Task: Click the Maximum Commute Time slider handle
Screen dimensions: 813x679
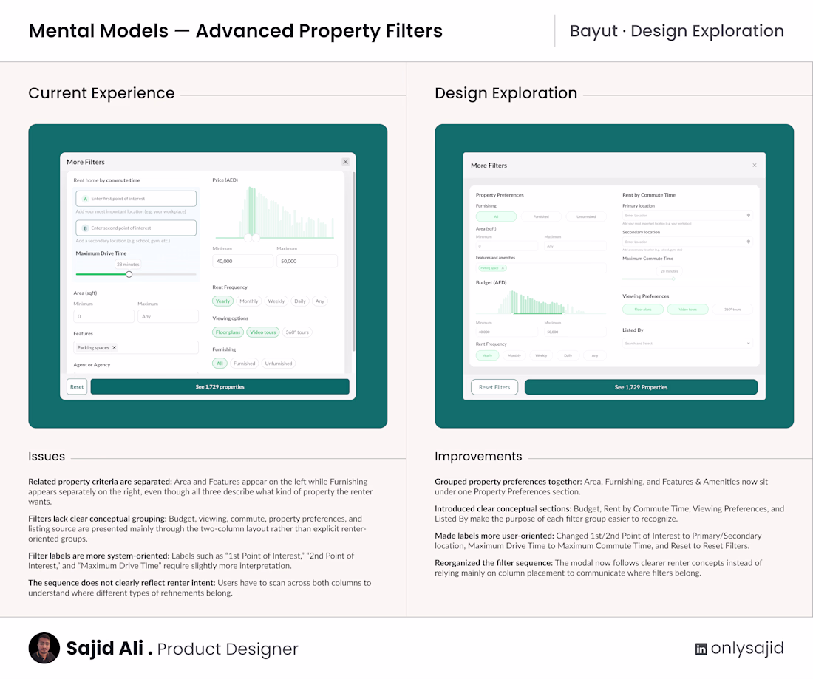Action: click(673, 279)
